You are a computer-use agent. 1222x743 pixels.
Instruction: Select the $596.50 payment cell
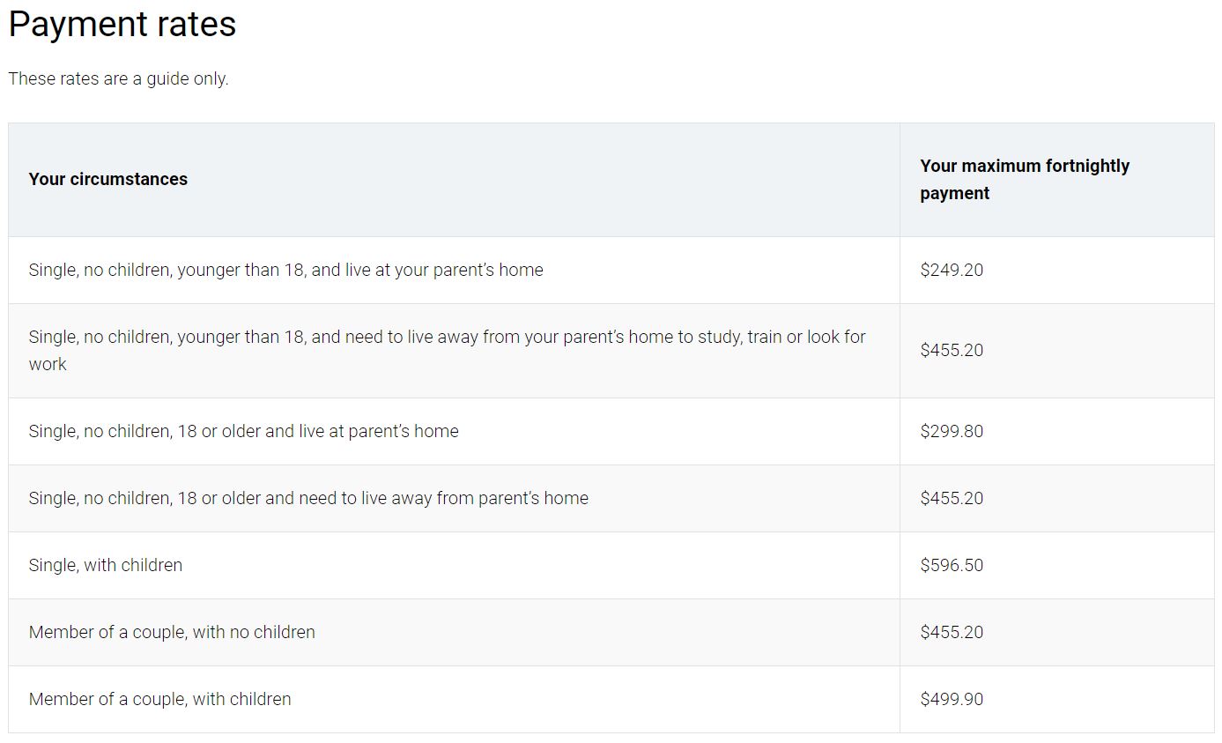(952, 565)
